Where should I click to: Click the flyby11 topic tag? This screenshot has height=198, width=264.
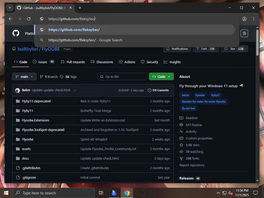click(215, 95)
